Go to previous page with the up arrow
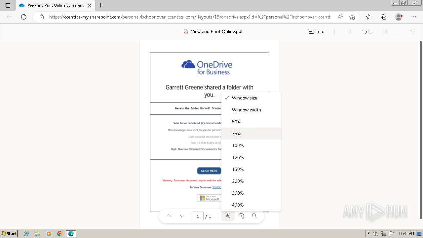 (169, 216)
